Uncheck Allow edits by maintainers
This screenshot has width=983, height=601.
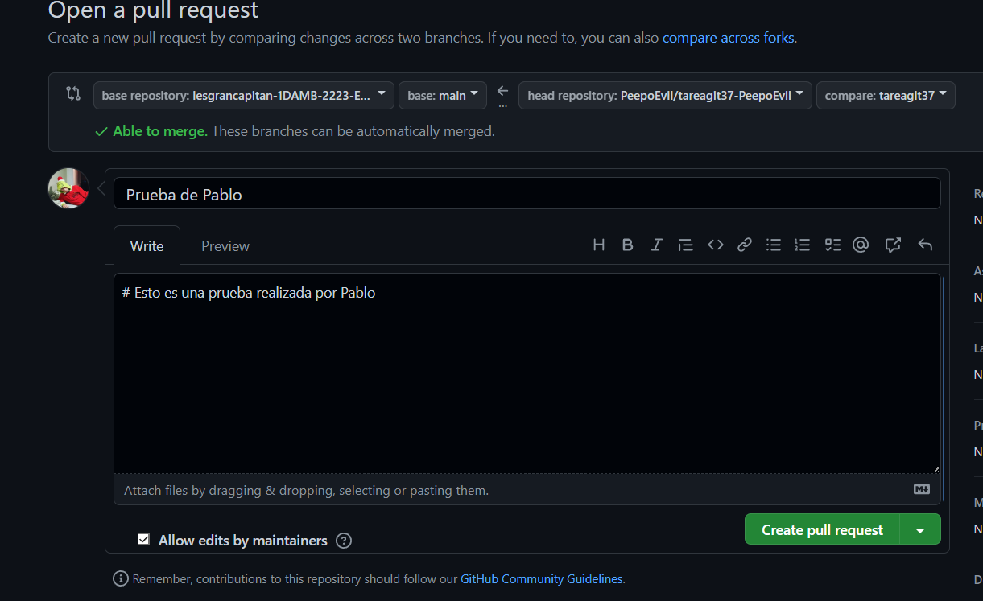143,540
